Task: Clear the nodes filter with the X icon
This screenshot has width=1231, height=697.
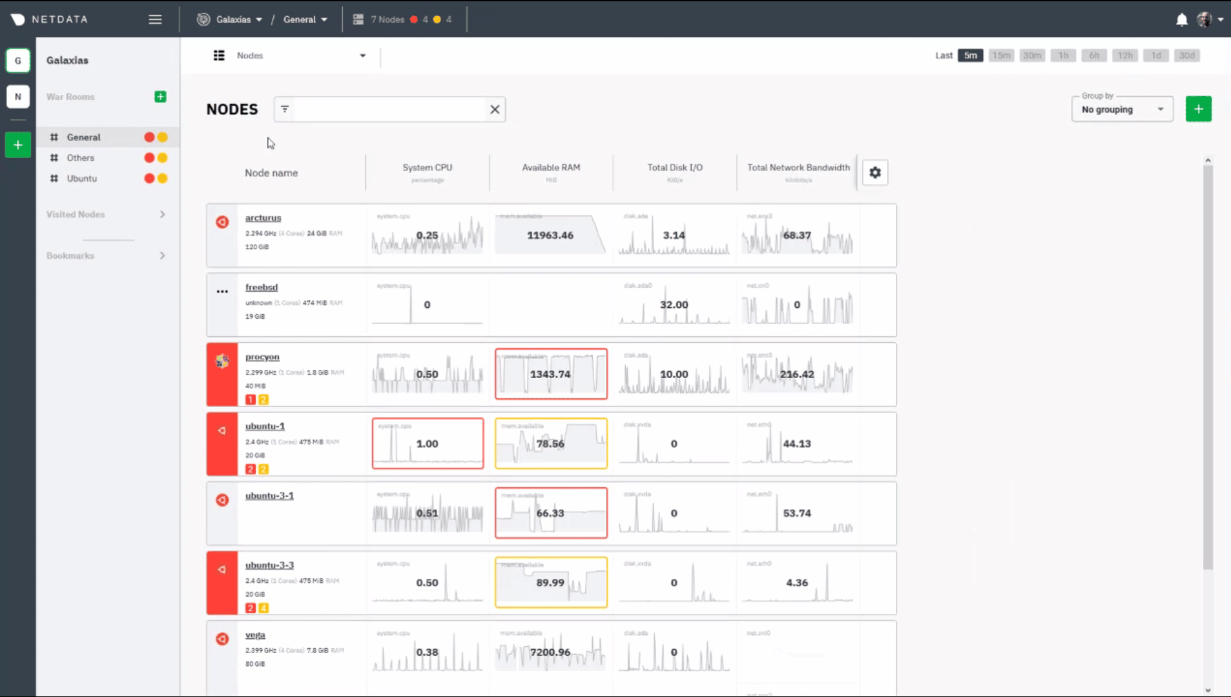Action: pos(495,110)
